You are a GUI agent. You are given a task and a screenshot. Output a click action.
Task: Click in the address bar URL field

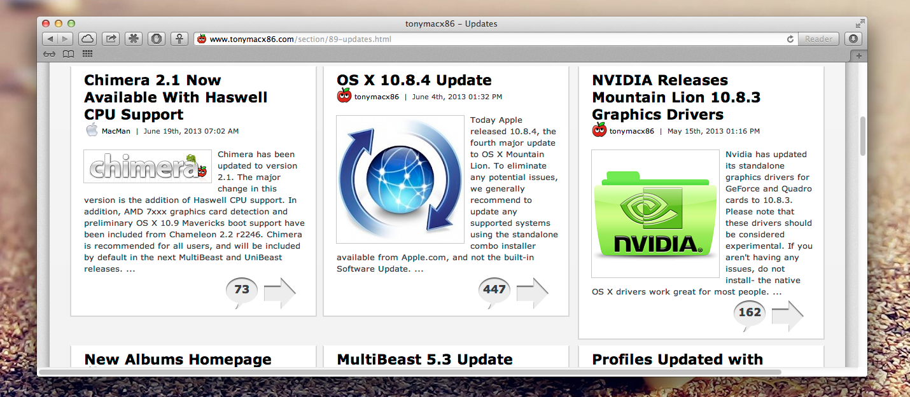coord(495,39)
